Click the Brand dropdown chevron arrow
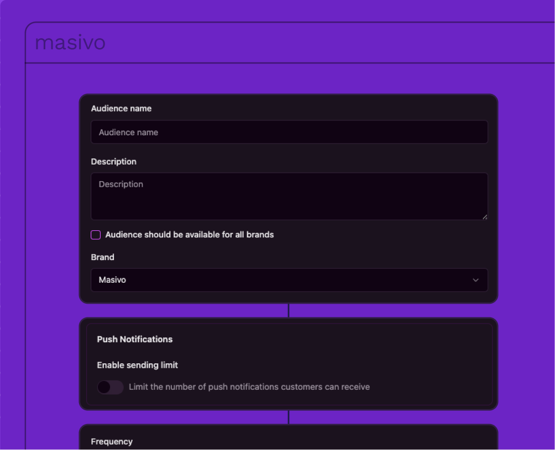Viewport: 555px width, 450px height. [475, 280]
